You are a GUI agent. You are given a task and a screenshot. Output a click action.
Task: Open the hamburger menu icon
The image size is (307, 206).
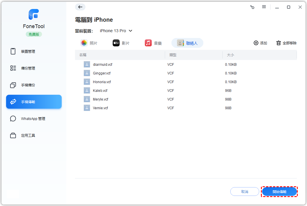pos(264,7)
